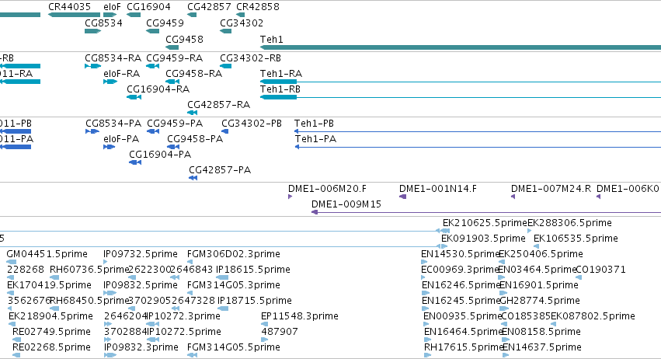This screenshot has height=359, width=661.
Task: Click the CG8534 gene label
Action: pos(104,23)
